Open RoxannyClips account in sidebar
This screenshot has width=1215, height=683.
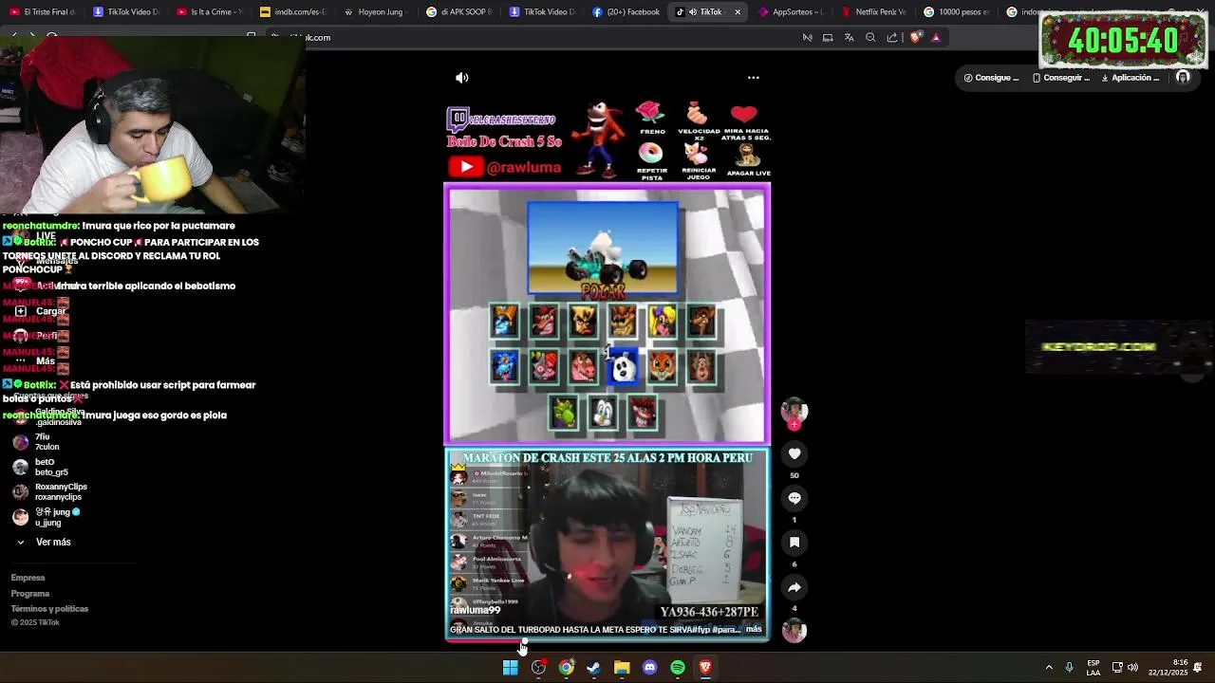tap(49, 492)
